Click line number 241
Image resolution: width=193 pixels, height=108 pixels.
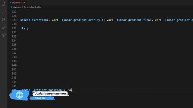tap(14, 69)
